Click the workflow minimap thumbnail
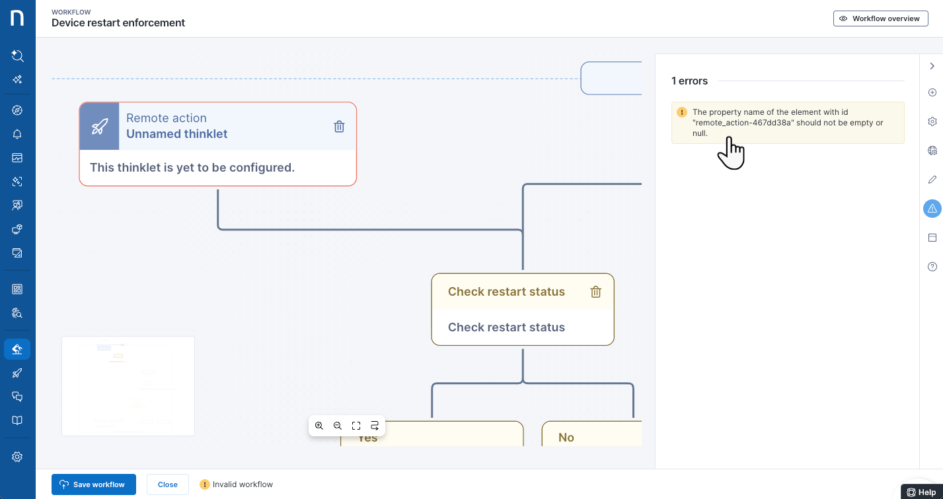 click(x=128, y=386)
